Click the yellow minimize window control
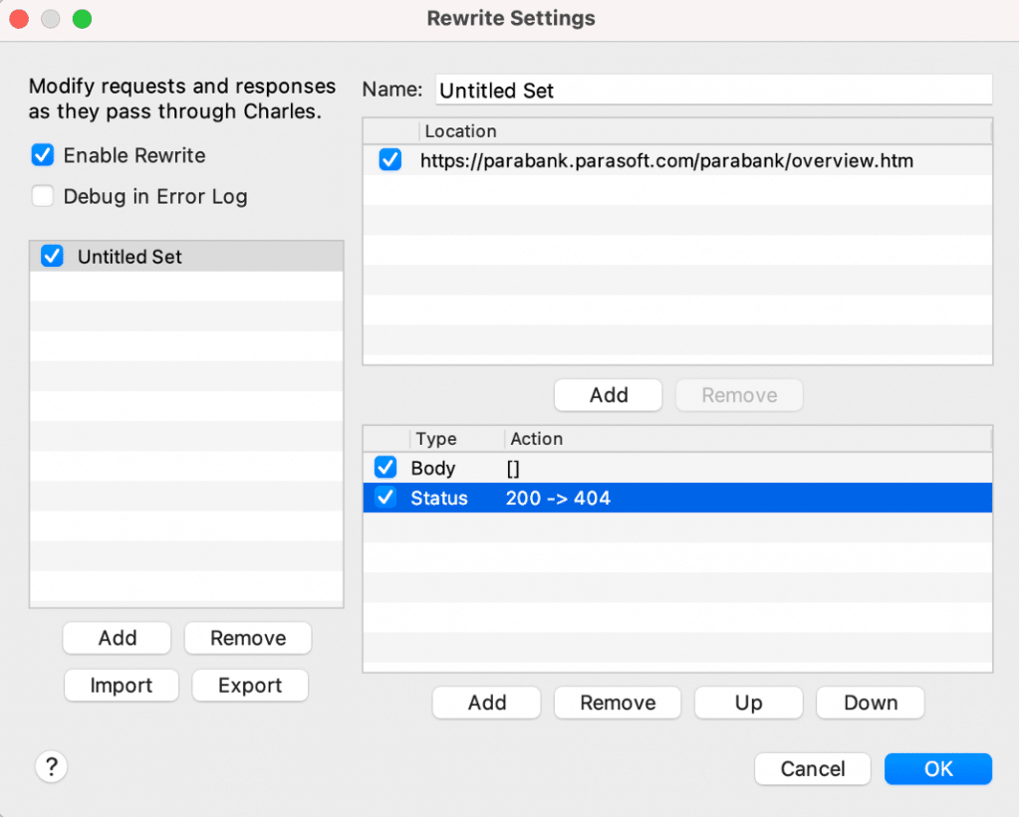The width and height of the screenshot is (1020, 817). pos(50,18)
